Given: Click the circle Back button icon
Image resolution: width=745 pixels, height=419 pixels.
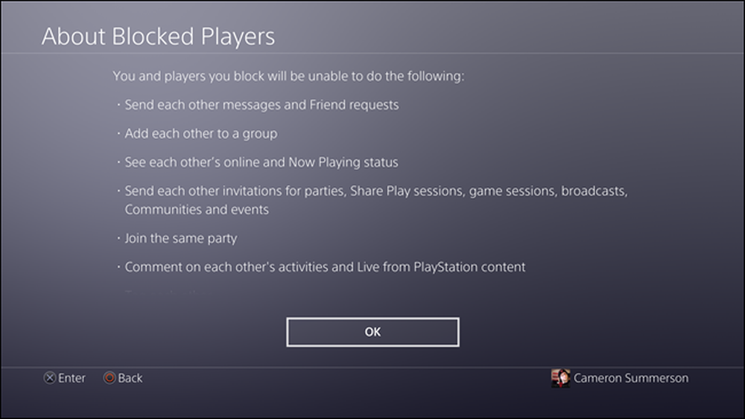Looking at the screenshot, I should (110, 378).
